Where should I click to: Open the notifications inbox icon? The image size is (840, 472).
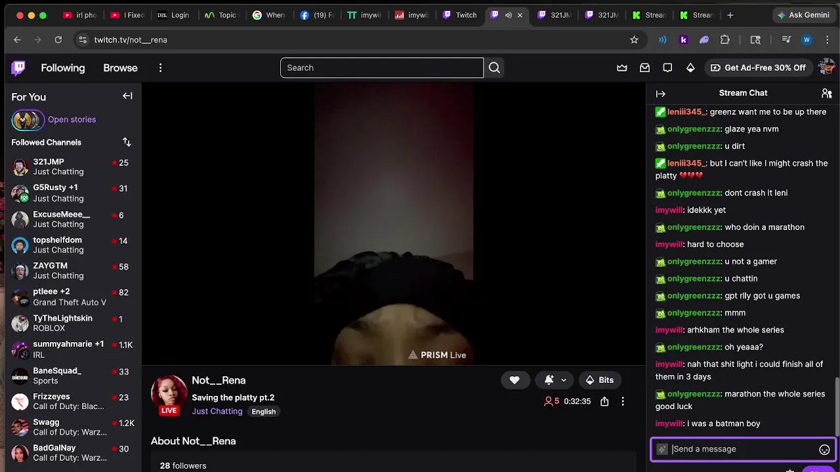click(x=645, y=68)
